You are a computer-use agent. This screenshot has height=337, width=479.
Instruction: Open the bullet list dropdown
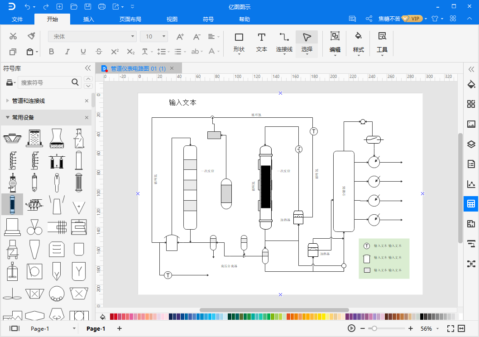click(x=180, y=52)
